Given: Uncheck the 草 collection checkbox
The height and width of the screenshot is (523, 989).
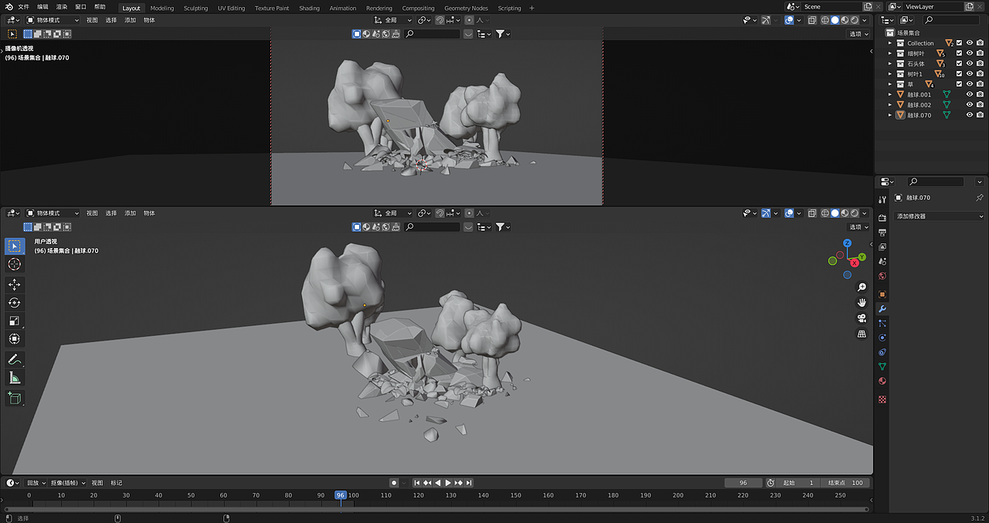Looking at the screenshot, I should (960, 84).
